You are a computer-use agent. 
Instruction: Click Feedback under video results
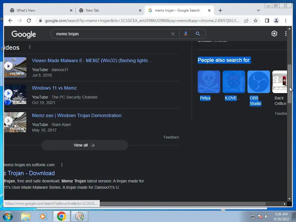coord(171,137)
